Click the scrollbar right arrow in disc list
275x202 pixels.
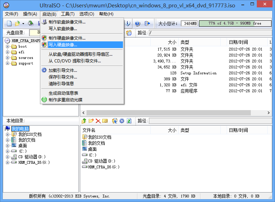[x=269, y=113]
